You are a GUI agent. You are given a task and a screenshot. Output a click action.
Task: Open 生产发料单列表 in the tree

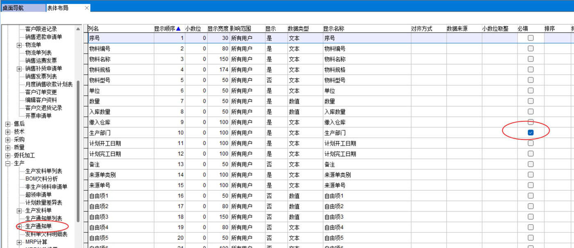click(x=43, y=171)
